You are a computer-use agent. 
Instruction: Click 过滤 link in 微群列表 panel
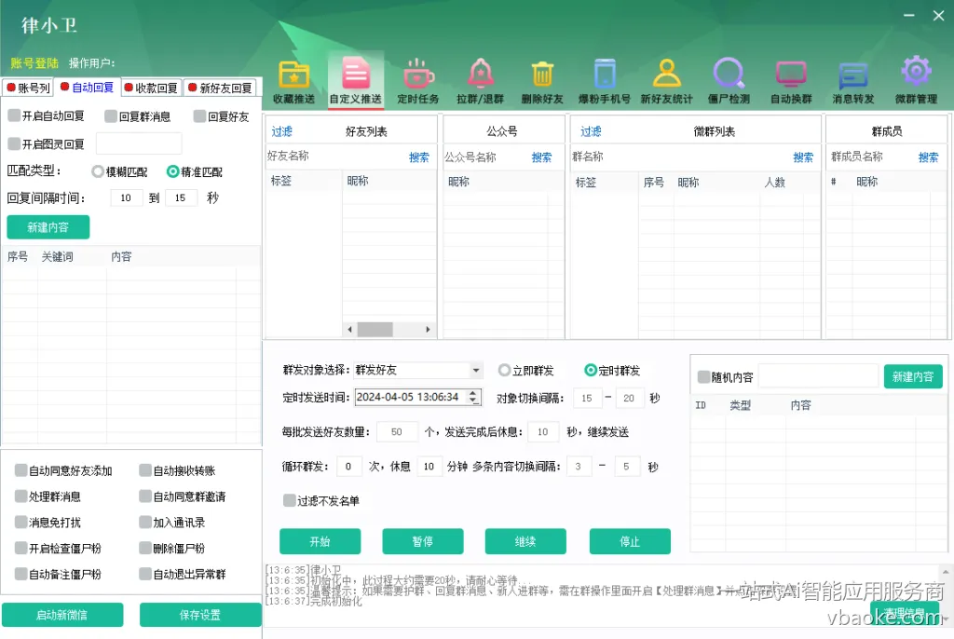pos(591,131)
